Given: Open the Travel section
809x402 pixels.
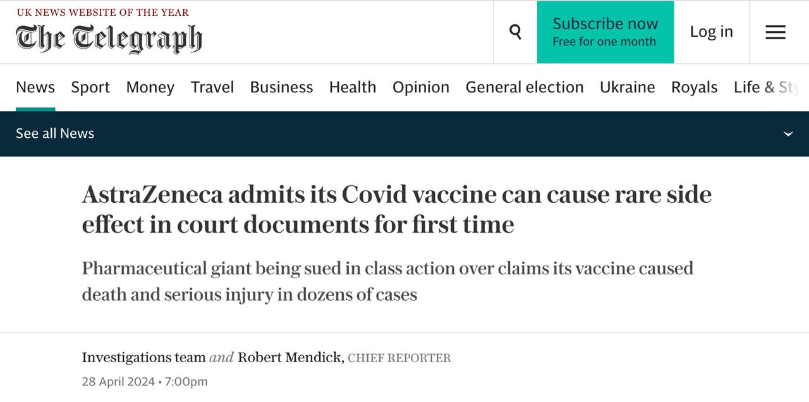Looking at the screenshot, I should coord(212,87).
